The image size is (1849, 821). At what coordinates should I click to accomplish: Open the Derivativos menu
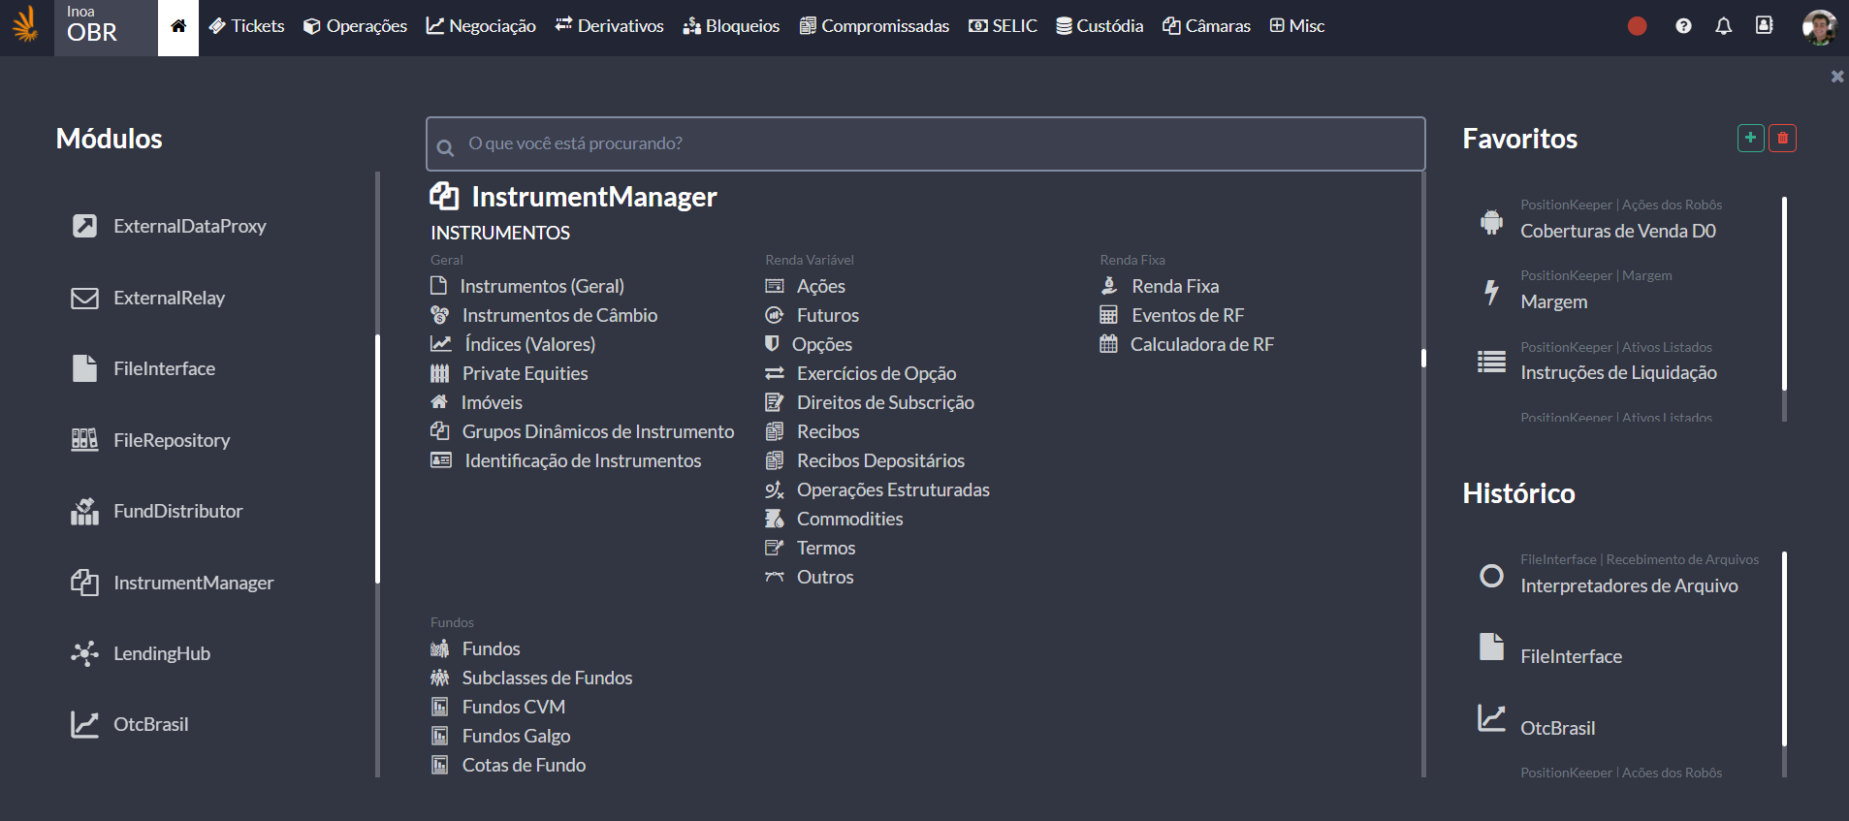609,26
